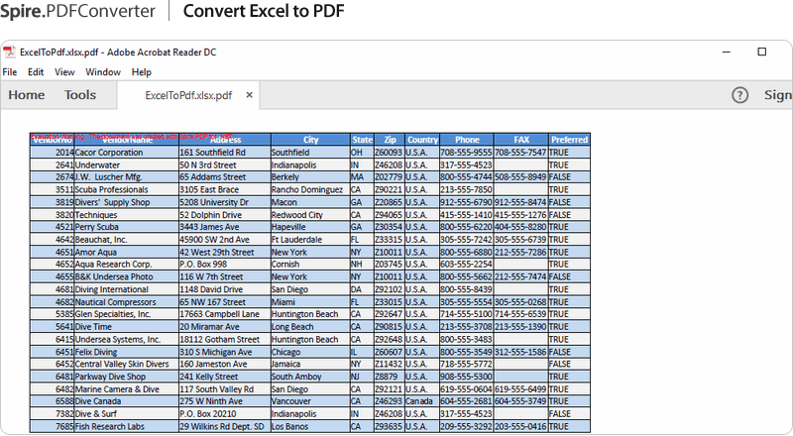The image size is (793, 436).
Task: Click the Fish Research Labs cell
Action: (127, 426)
